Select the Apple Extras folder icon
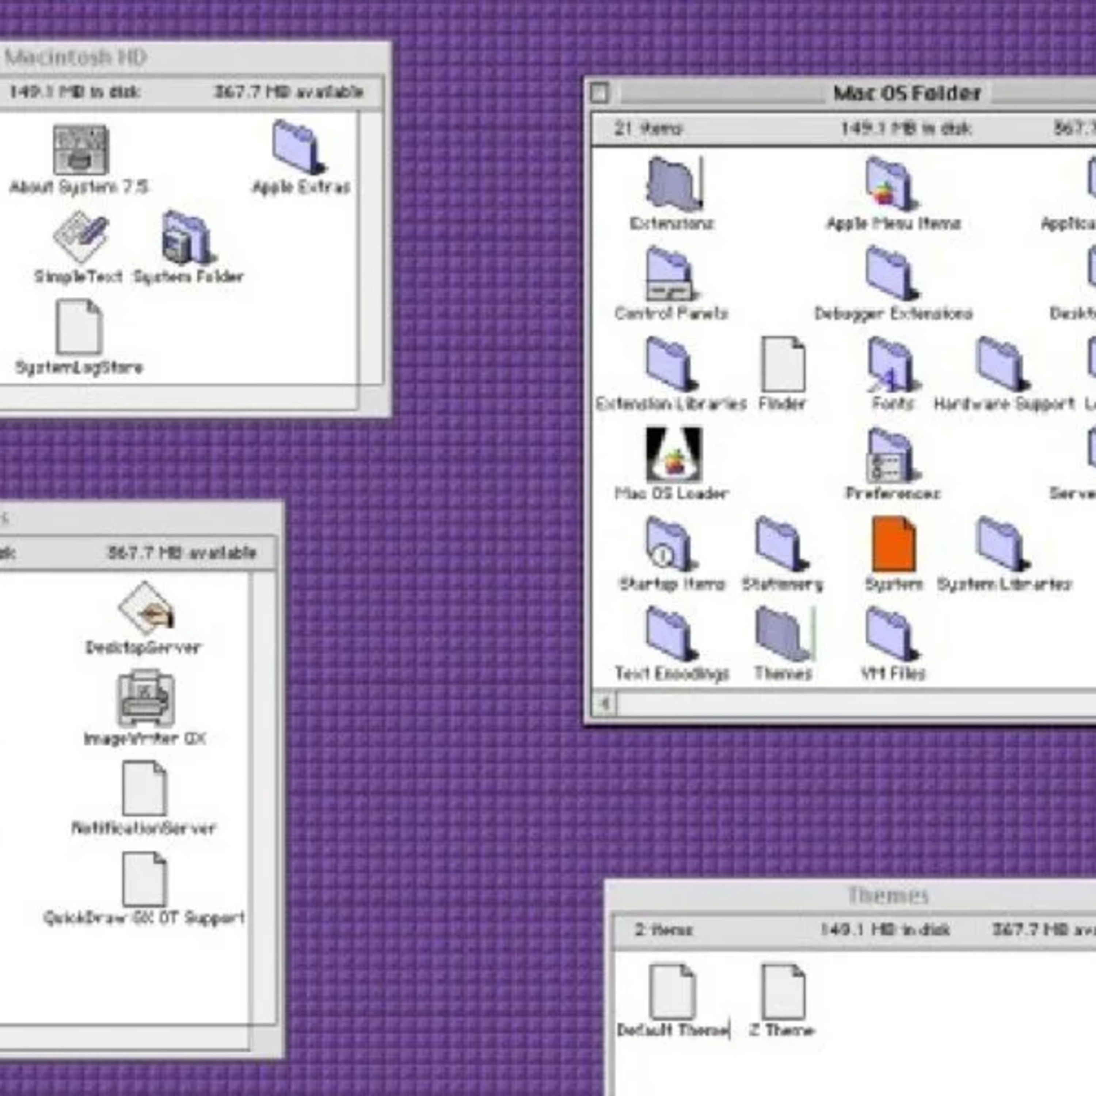The image size is (1096, 1096). 299,148
